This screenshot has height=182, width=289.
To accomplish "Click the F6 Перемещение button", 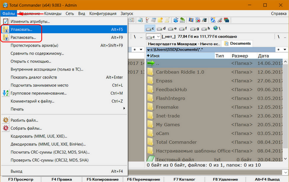I will [x=143, y=179].
